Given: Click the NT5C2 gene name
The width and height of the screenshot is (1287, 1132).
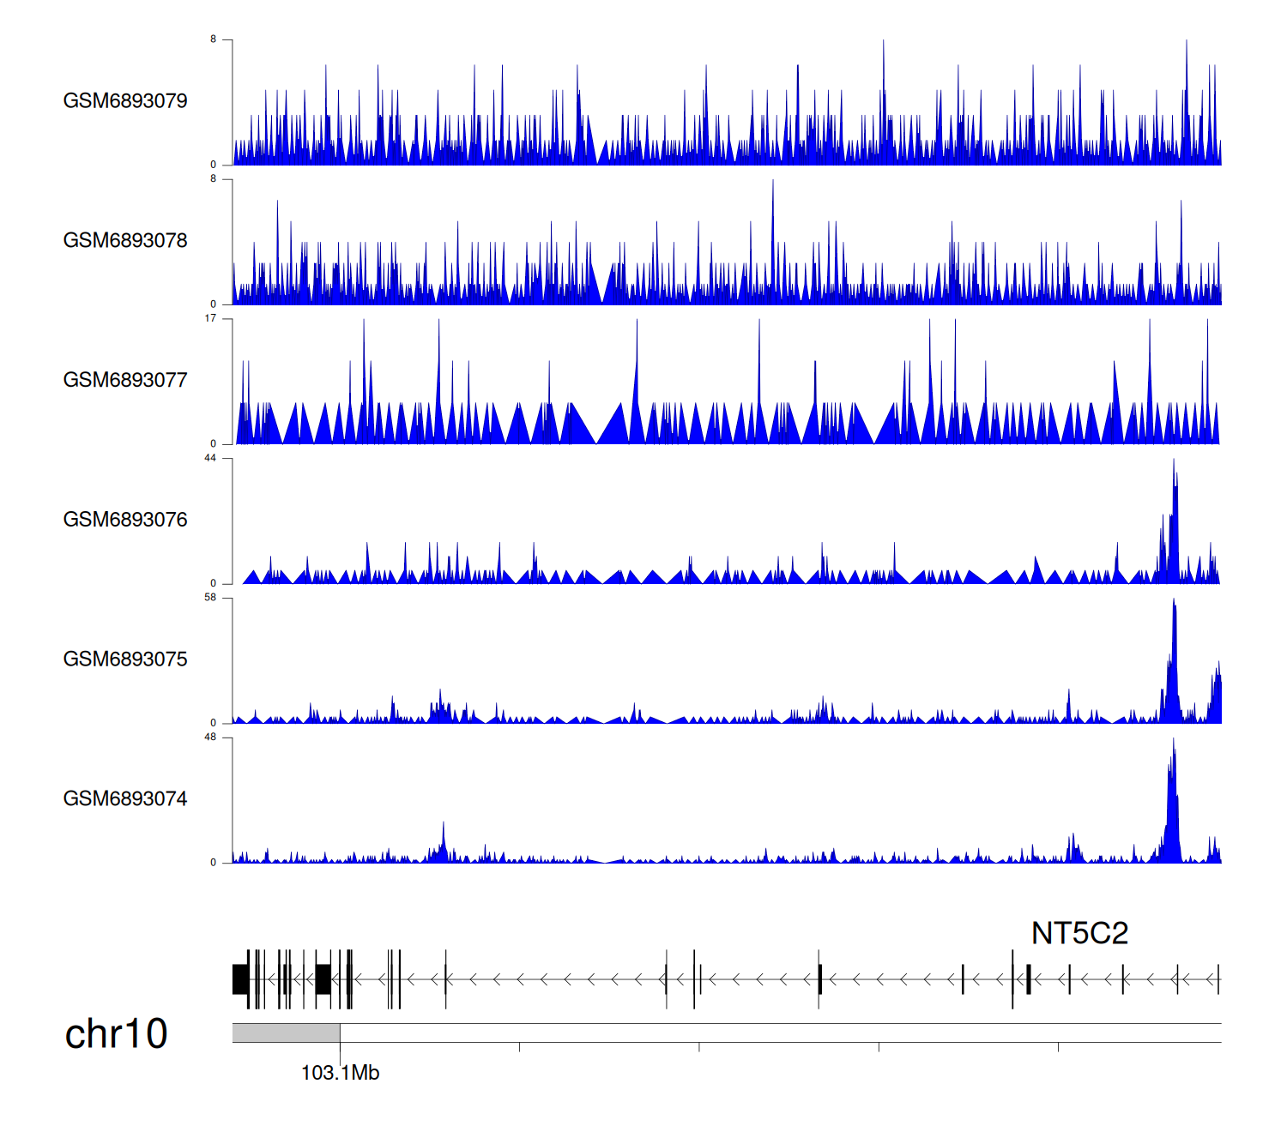Looking at the screenshot, I should coord(1079,933).
